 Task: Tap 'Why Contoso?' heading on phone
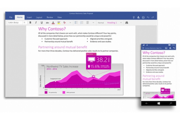click(x=154, y=53)
